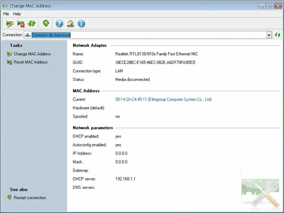Click the Change MAC Address toolbar icon
The width and height of the screenshot is (284, 213).
click(10, 23)
